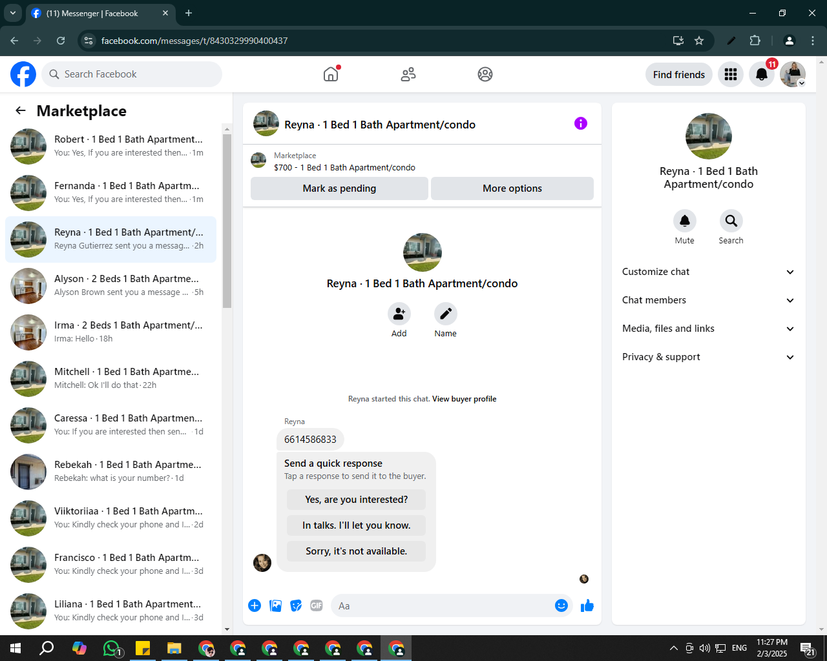This screenshot has width=827, height=661.
Task: Open the Groups icon in top navigation
Action: point(485,74)
